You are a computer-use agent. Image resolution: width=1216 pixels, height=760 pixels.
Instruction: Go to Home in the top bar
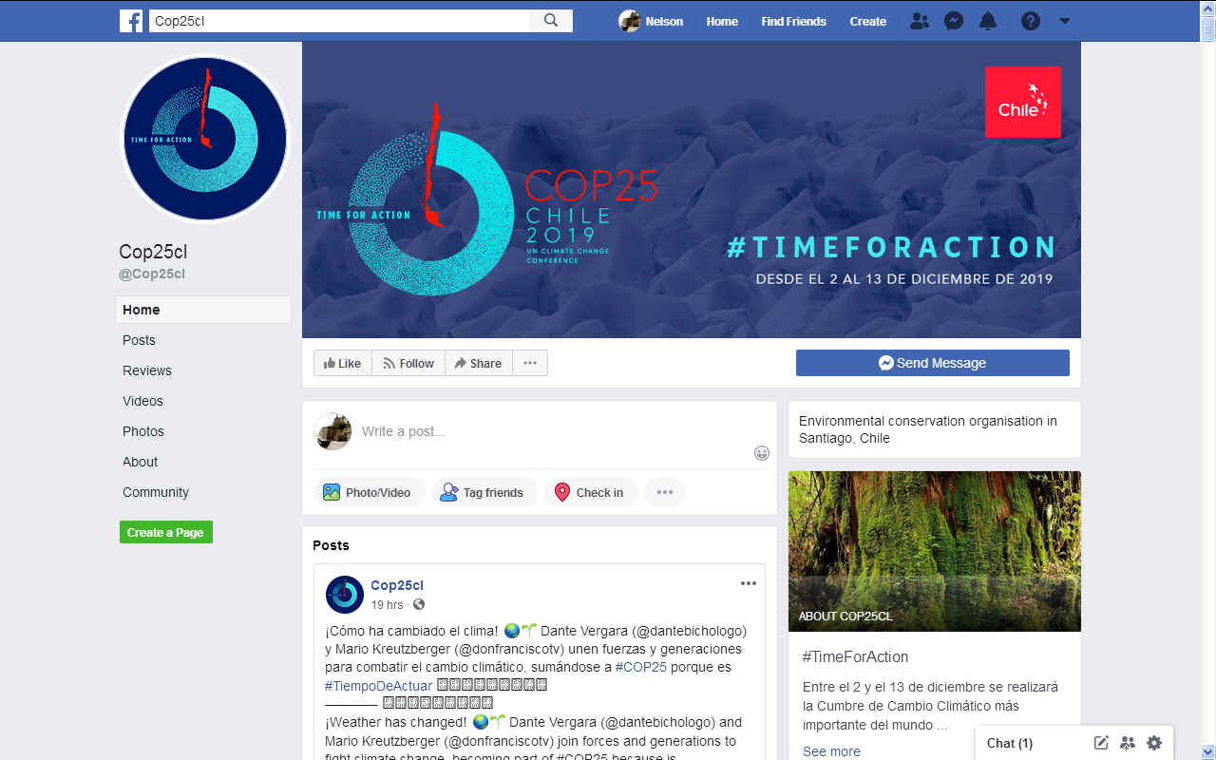[722, 21]
